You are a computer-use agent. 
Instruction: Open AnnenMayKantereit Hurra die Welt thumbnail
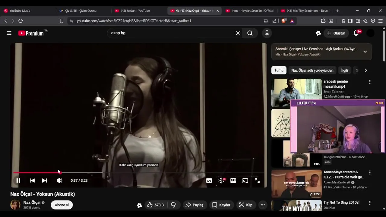point(296,184)
